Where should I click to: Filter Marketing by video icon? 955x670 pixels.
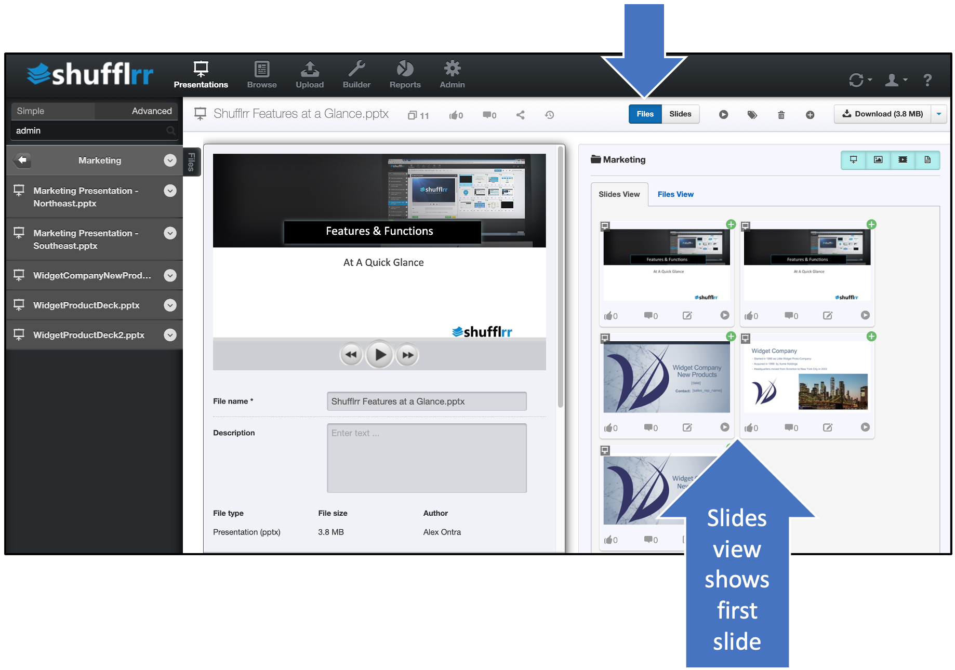(903, 160)
